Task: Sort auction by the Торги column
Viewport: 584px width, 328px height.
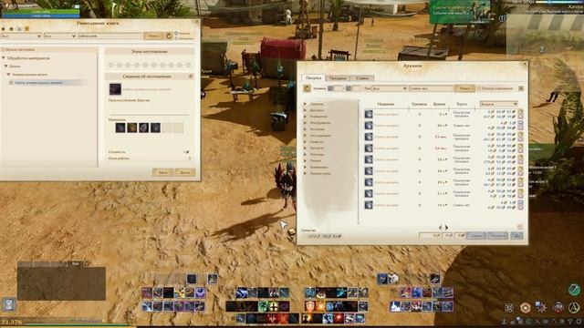Action: click(462, 104)
